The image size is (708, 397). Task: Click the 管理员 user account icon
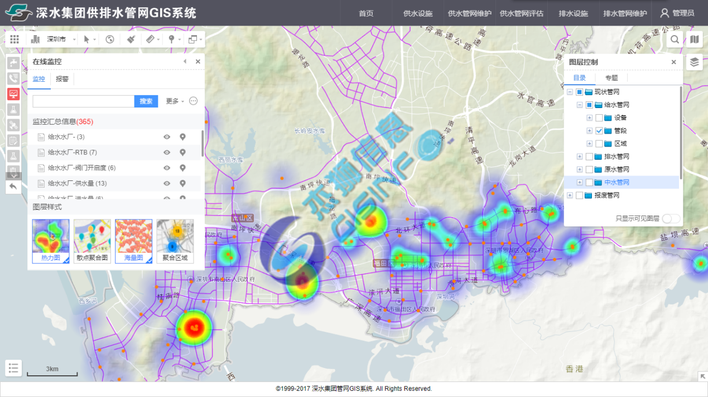pyautogui.click(x=664, y=13)
